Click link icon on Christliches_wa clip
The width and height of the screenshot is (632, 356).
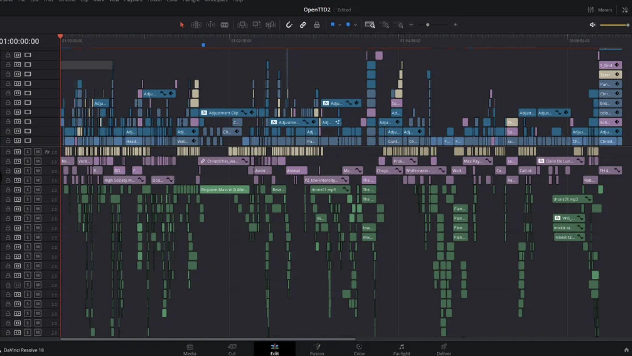203,161
